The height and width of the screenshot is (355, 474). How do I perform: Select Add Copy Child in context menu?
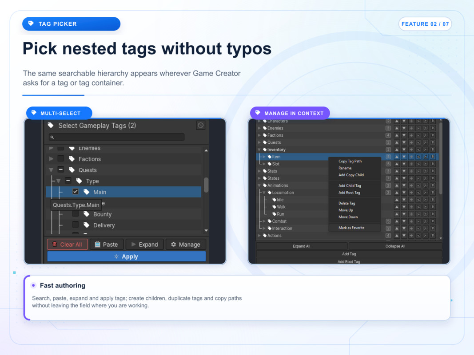pos(351,175)
